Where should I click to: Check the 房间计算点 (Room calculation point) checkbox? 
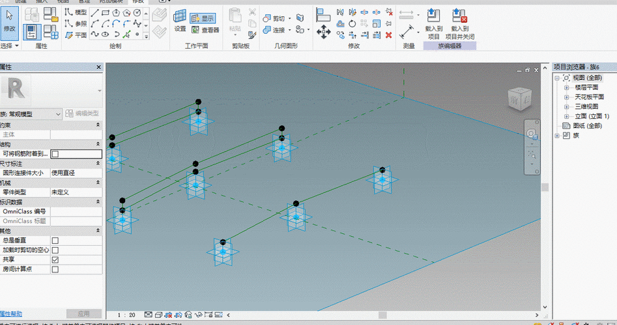[x=55, y=269]
